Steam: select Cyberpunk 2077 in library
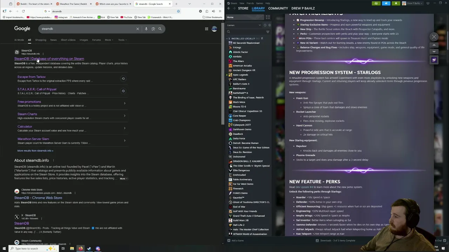Viewport: 449px width, 252px height. (242, 125)
